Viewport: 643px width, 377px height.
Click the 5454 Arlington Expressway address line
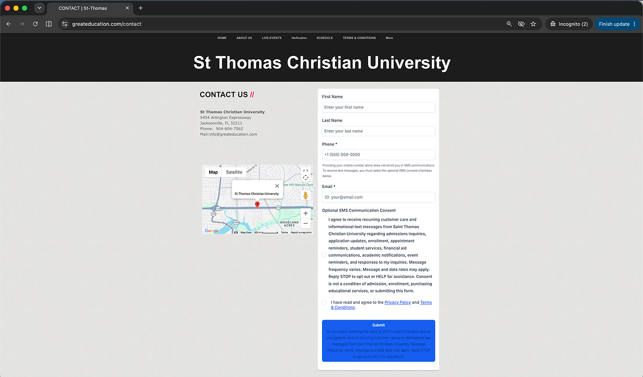(225, 118)
